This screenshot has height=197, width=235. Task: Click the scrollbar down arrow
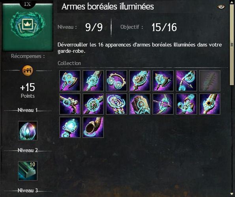click(232, 194)
